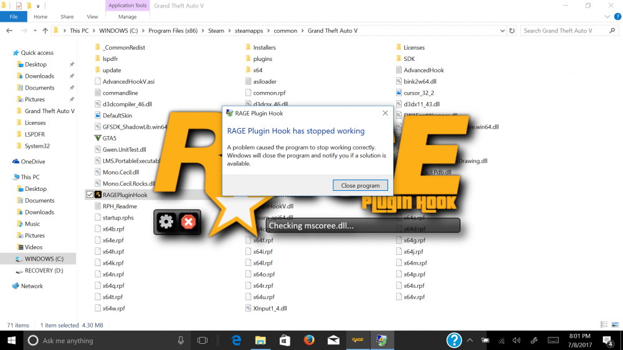Open the Action Center notification icon
Viewport: 623px width, 350px height.
(x=607, y=341)
